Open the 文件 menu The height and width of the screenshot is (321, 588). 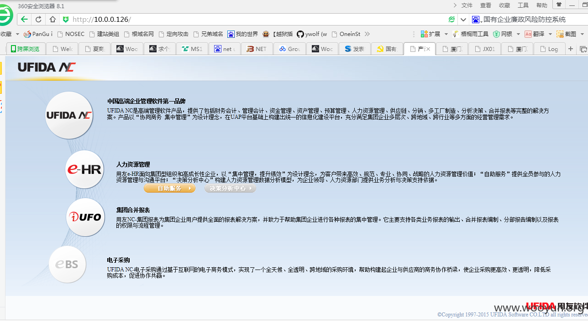[x=467, y=5]
